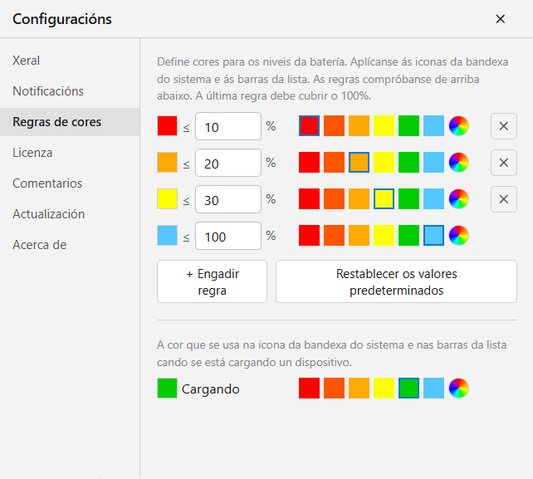Pick red swatch in 20% rule palette
533x479 pixels.
coord(310,163)
